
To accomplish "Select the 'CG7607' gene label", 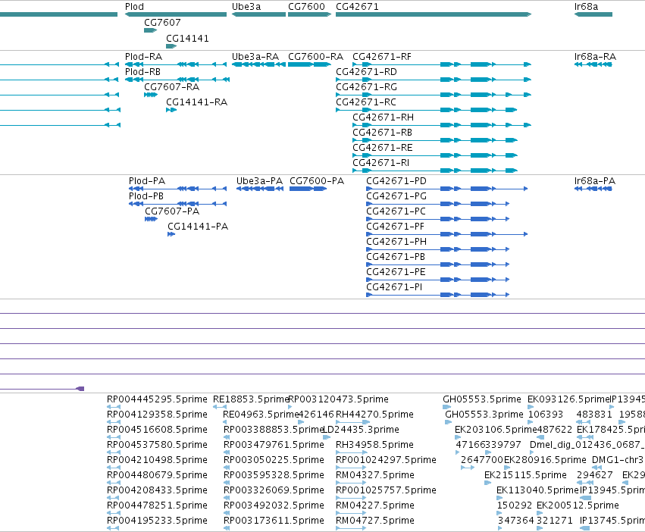I will (x=162, y=22).
